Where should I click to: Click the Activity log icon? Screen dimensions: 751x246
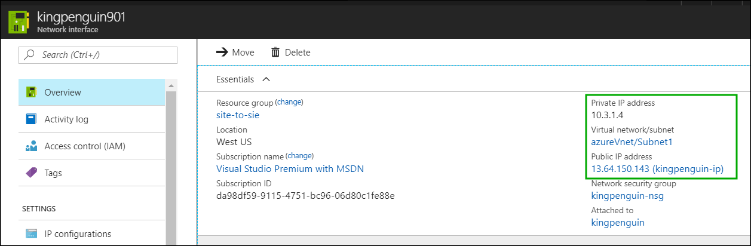(x=31, y=119)
